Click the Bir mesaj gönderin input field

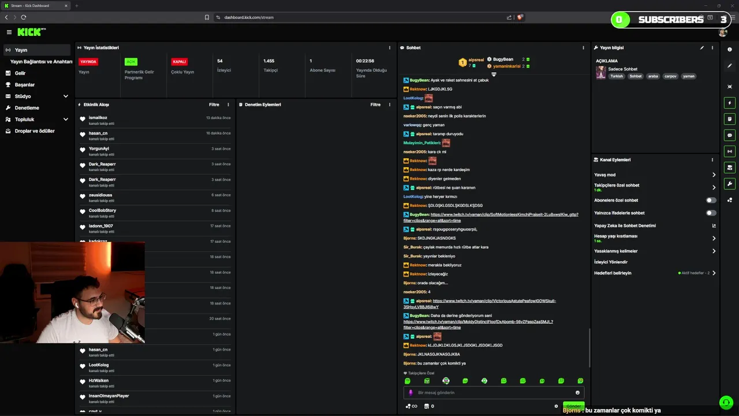coord(494,393)
